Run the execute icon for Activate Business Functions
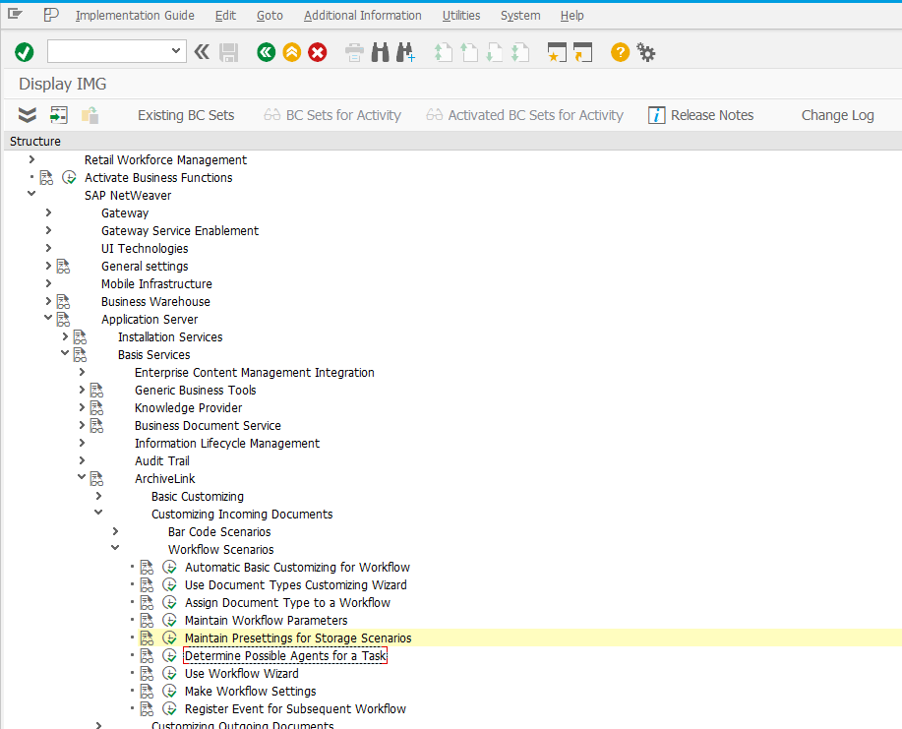Viewport: 902px width, 729px height. [69, 178]
